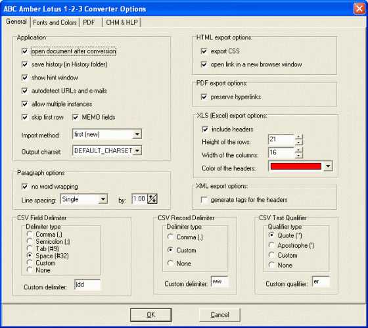Click the Cancel button
368x328 pixels.
219,315
